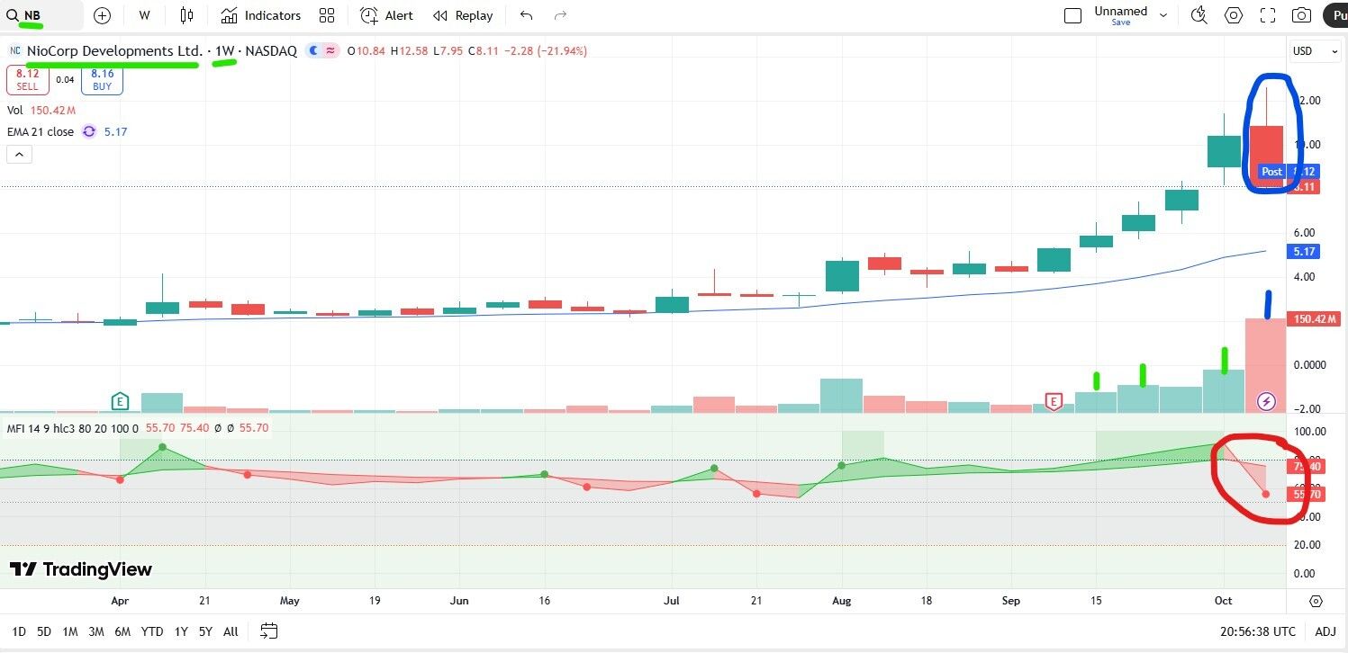Viewport: 1348px width, 653px height.
Task: Create an Alert from the toolbar
Action: [386, 15]
